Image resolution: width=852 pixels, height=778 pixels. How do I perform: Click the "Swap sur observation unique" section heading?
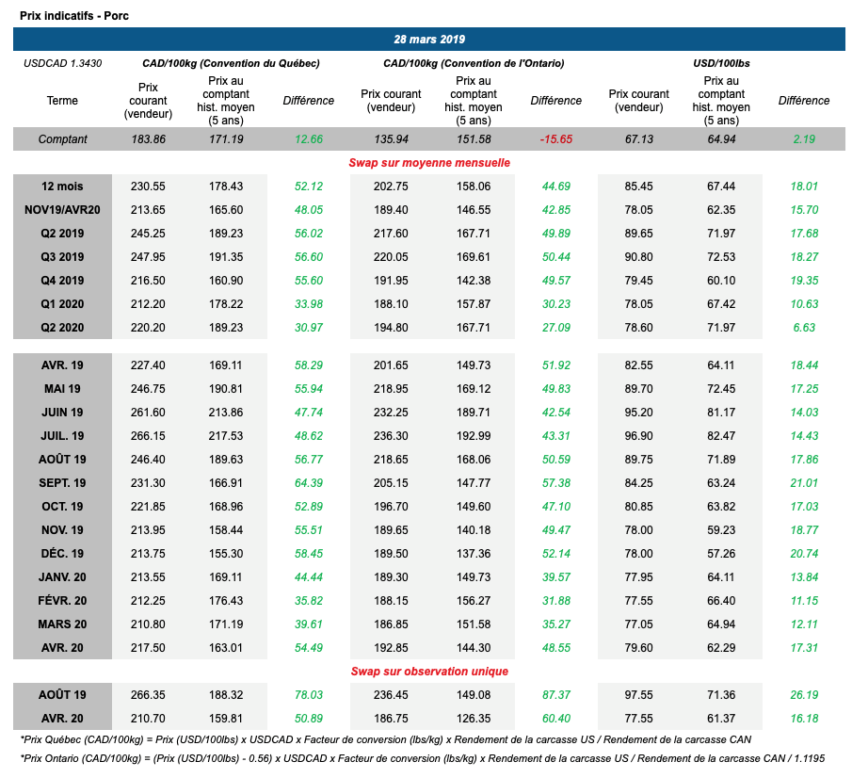pyautogui.click(x=429, y=672)
